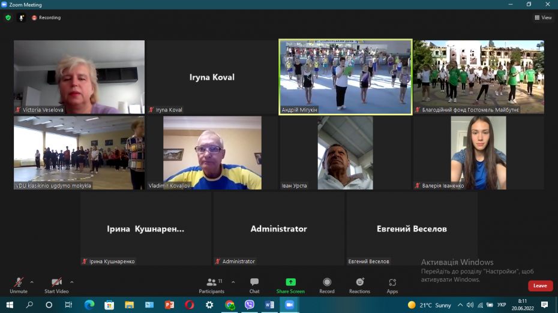Expand the arrow next to Participants
Image resolution: width=558 pixels, height=313 pixels.
(x=233, y=282)
